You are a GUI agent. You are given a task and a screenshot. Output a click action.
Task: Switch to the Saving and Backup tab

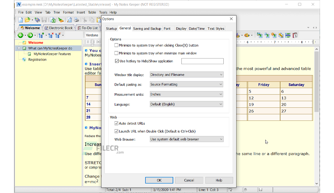147,28
